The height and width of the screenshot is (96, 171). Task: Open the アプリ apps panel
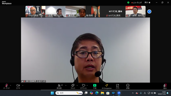[x=118, y=86]
